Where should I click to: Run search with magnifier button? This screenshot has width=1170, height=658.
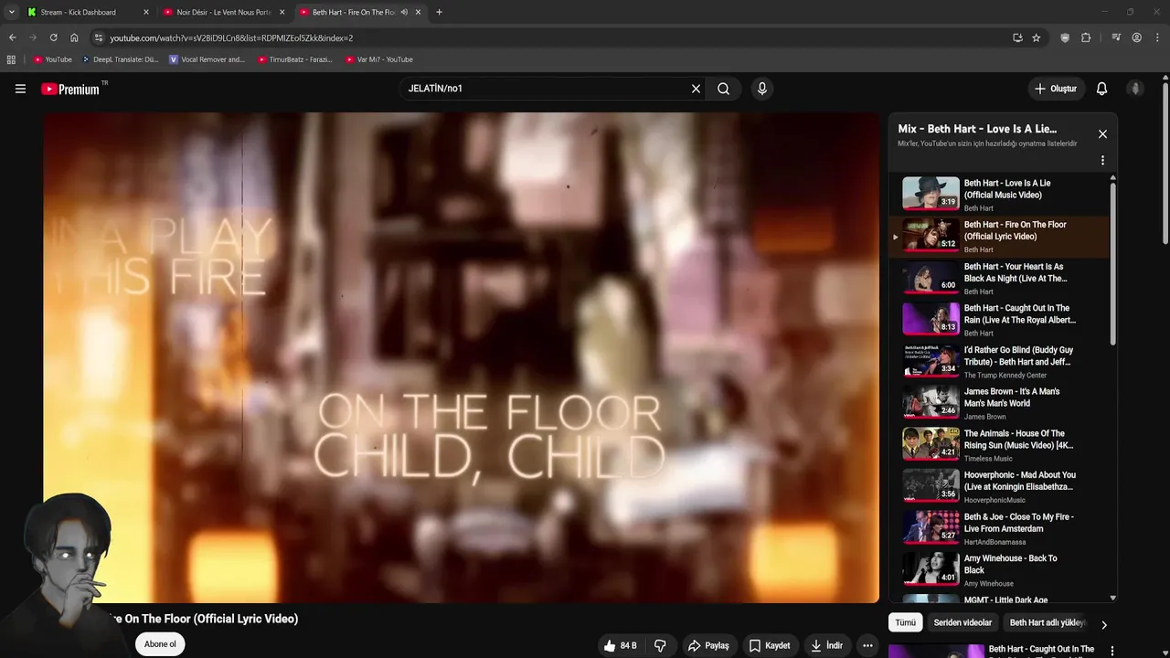(x=723, y=89)
